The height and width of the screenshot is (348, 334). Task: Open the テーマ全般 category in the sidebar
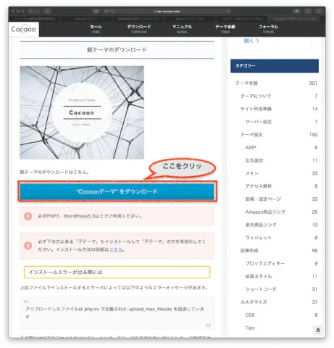[246, 83]
